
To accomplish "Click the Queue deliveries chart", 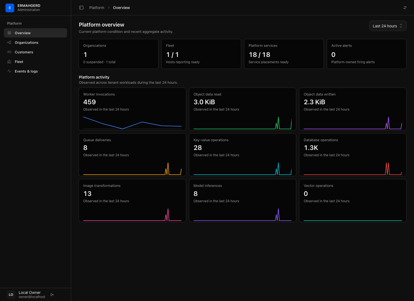I will [132, 169].
